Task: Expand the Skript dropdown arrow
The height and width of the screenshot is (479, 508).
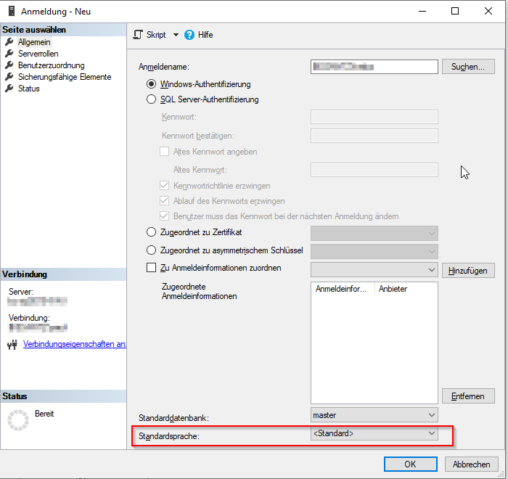Action: pos(176,35)
